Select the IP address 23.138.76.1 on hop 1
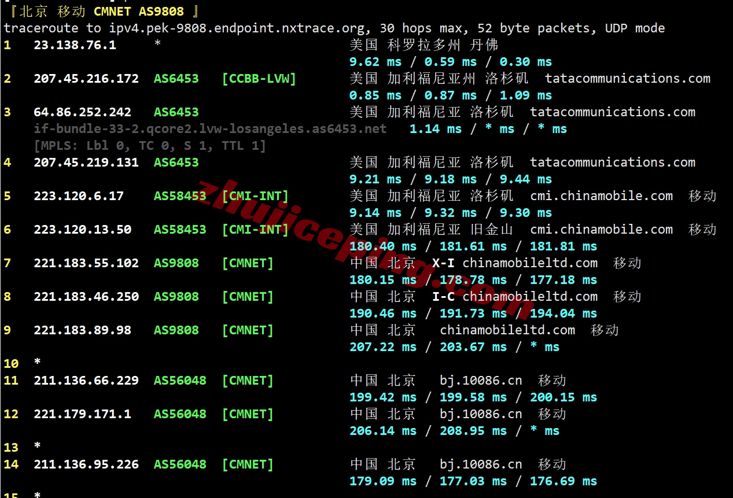This screenshot has width=733, height=498. (x=75, y=45)
